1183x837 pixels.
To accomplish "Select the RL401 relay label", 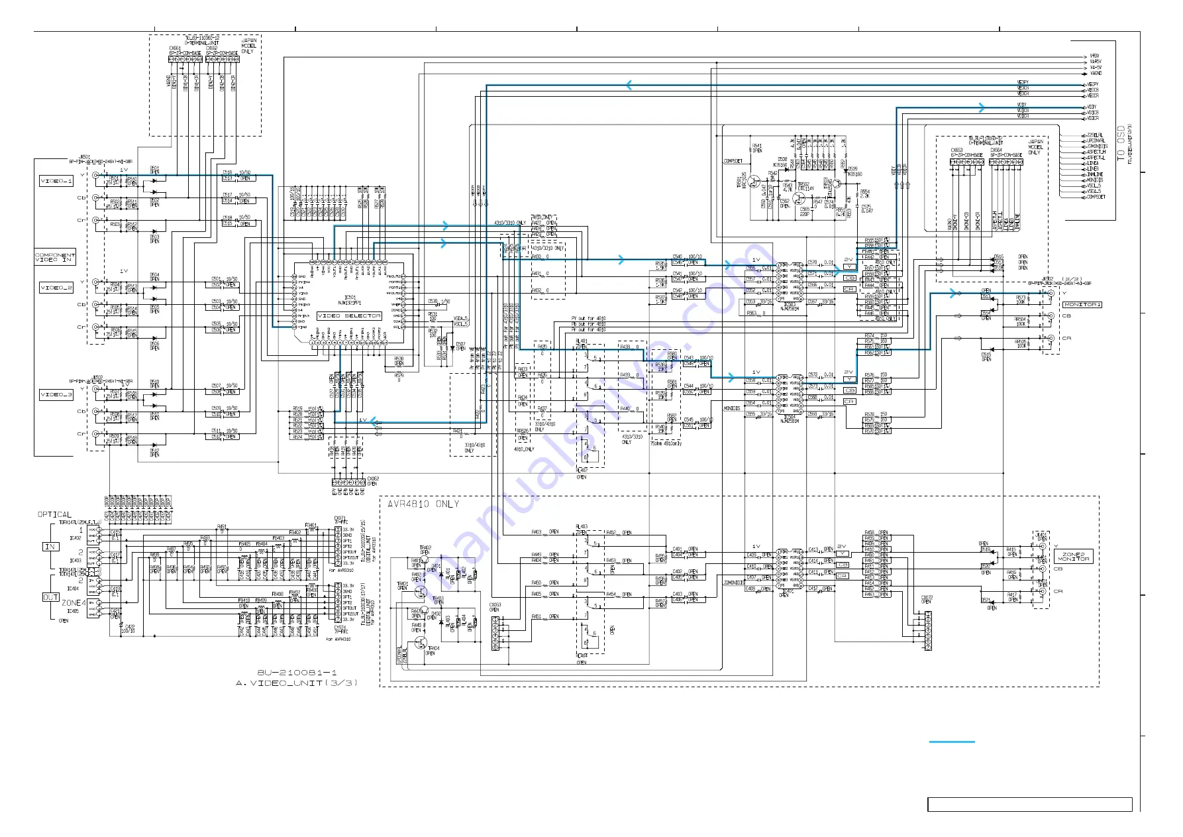I will click(582, 342).
